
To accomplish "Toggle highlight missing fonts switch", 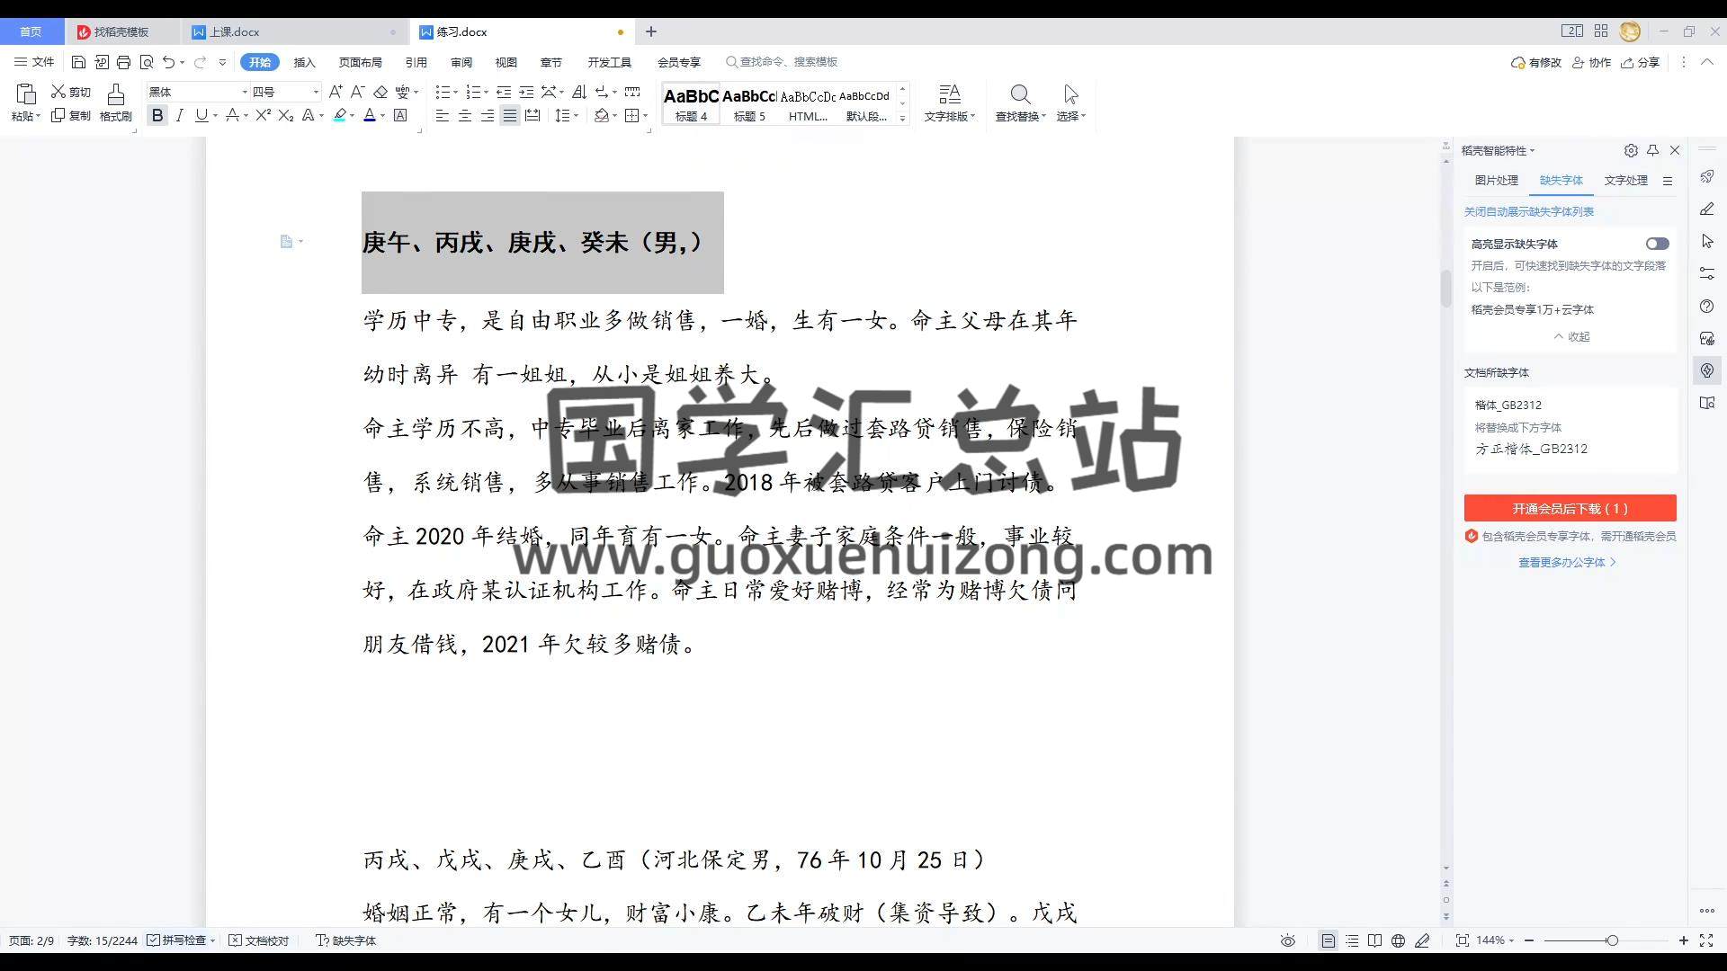I will point(1657,244).
